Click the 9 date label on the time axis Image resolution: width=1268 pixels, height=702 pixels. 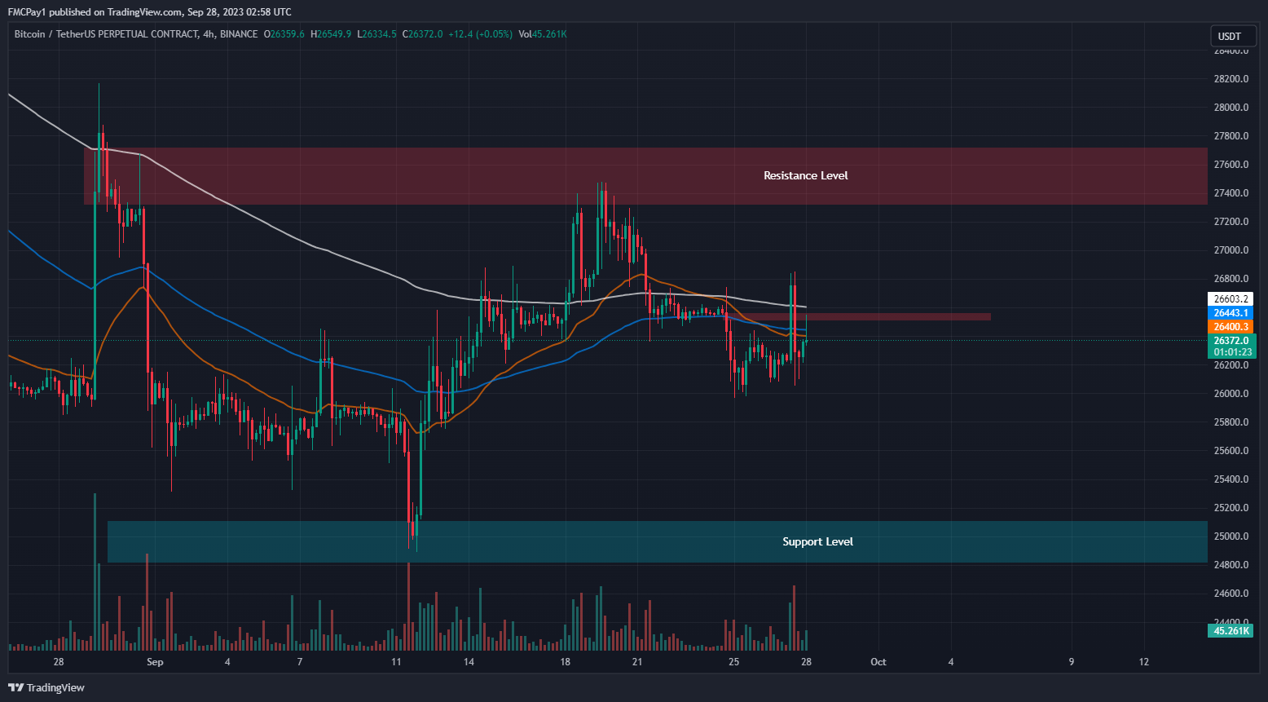coord(1072,662)
